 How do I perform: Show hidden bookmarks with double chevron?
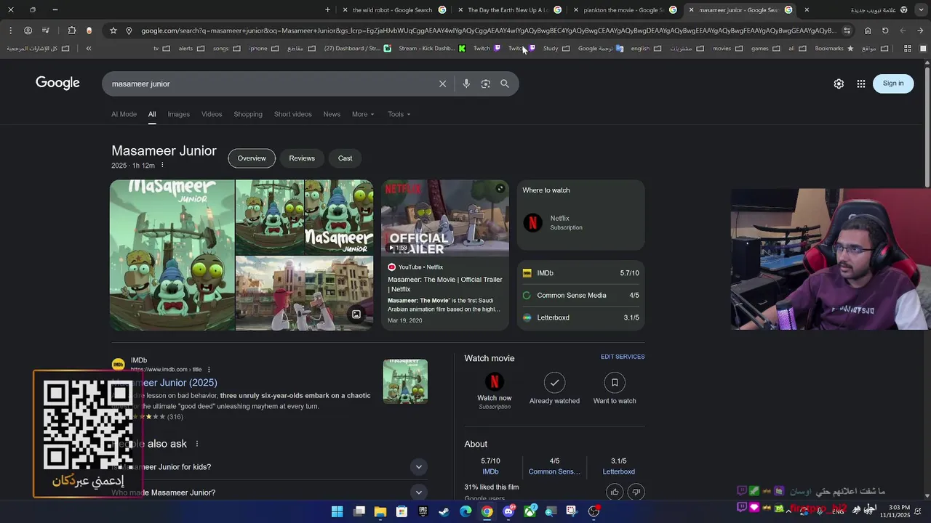[x=89, y=49]
